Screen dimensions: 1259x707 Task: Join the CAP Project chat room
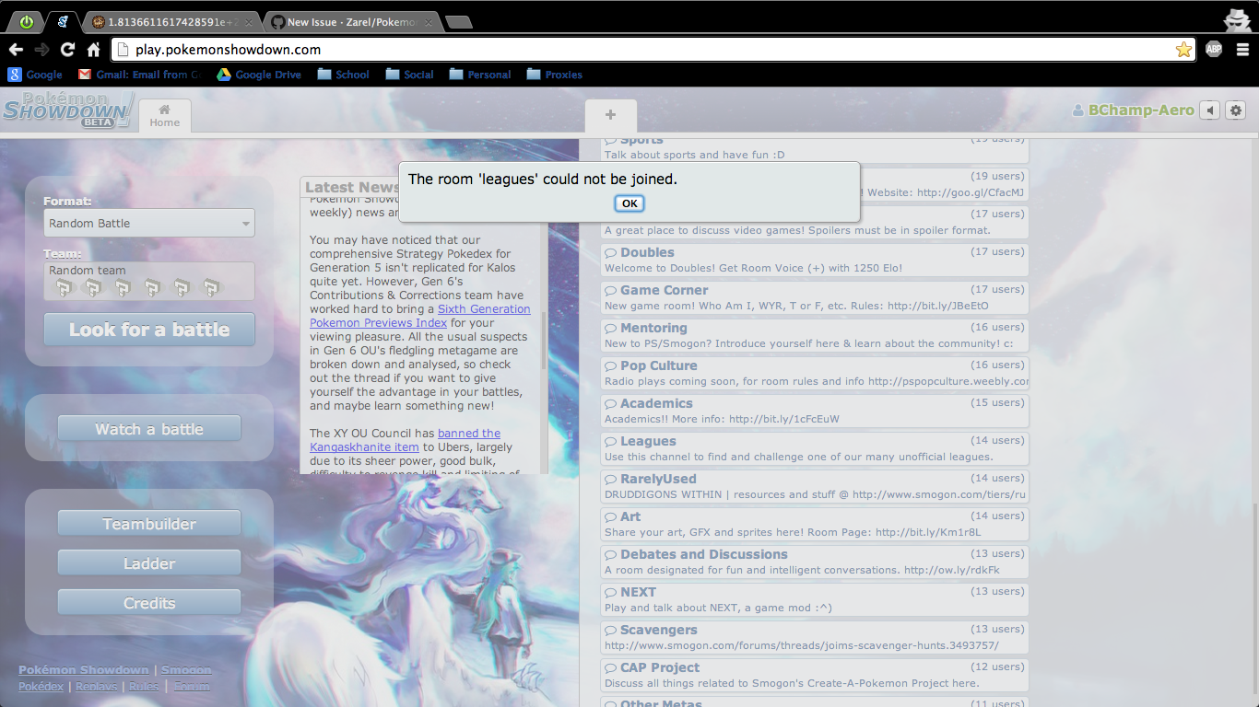[815, 675]
